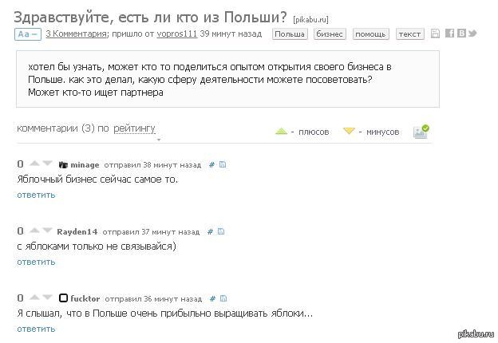Open the текст tag
The width and height of the screenshot is (498, 343).
(x=409, y=34)
